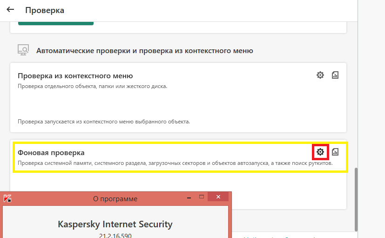Image resolution: width=385 pixels, height=238 pixels.
Task: Click the Kaspersky Internet Security product name
Action: (x=115, y=224)
